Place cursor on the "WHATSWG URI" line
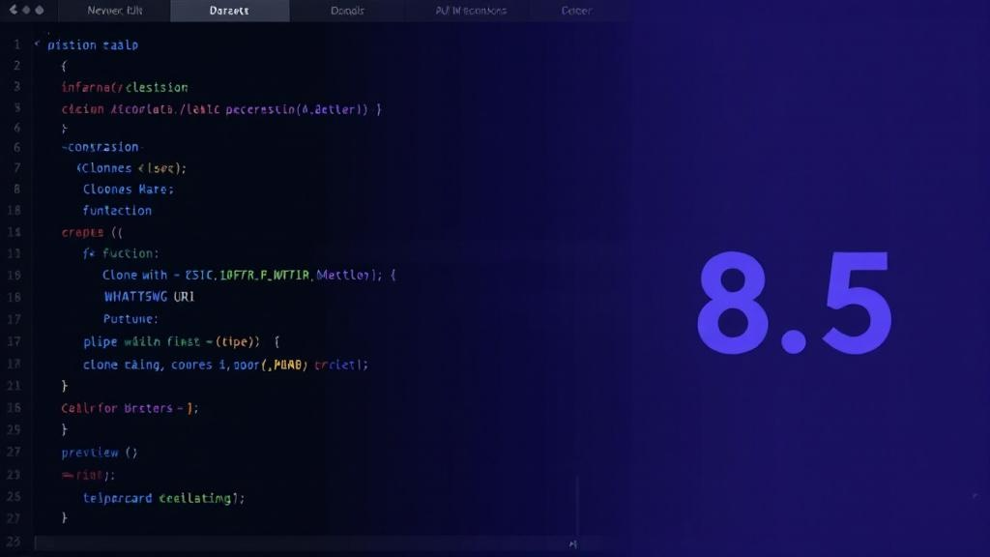The width and height of the screenshot is (990, 557). pyautogui.click(x=148, y=297)
